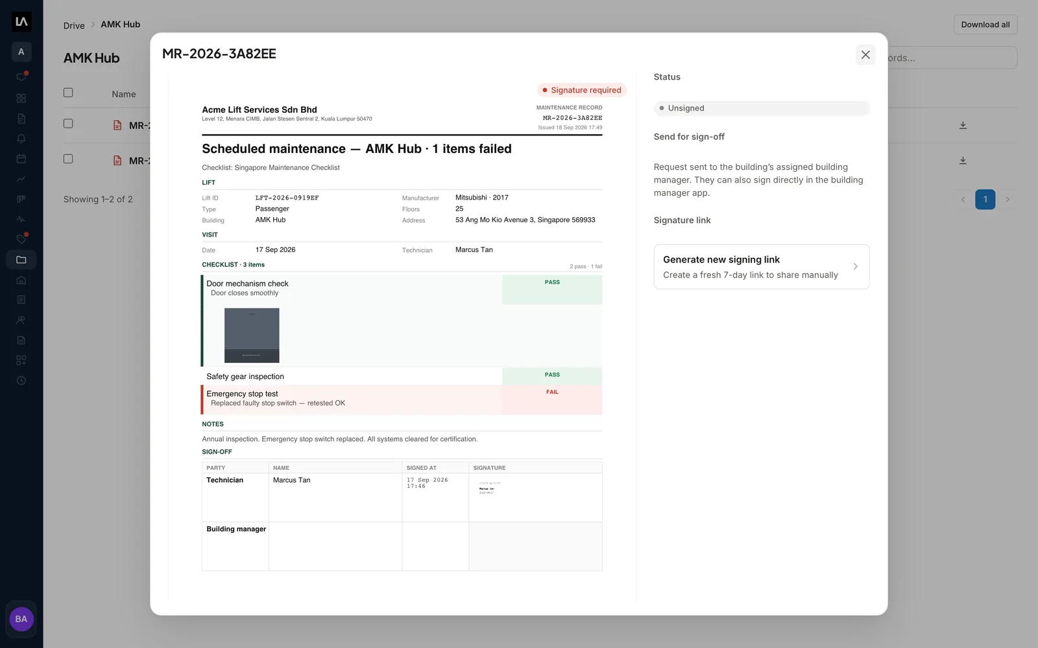Click the 'Safety gear inspection' checklist row
Screen dimensions: 1038x648
[x=402, y=376]
